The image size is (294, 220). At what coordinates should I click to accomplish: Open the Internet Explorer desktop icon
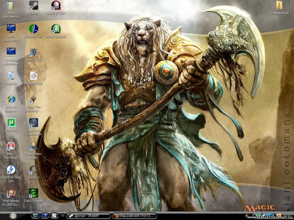11,99
